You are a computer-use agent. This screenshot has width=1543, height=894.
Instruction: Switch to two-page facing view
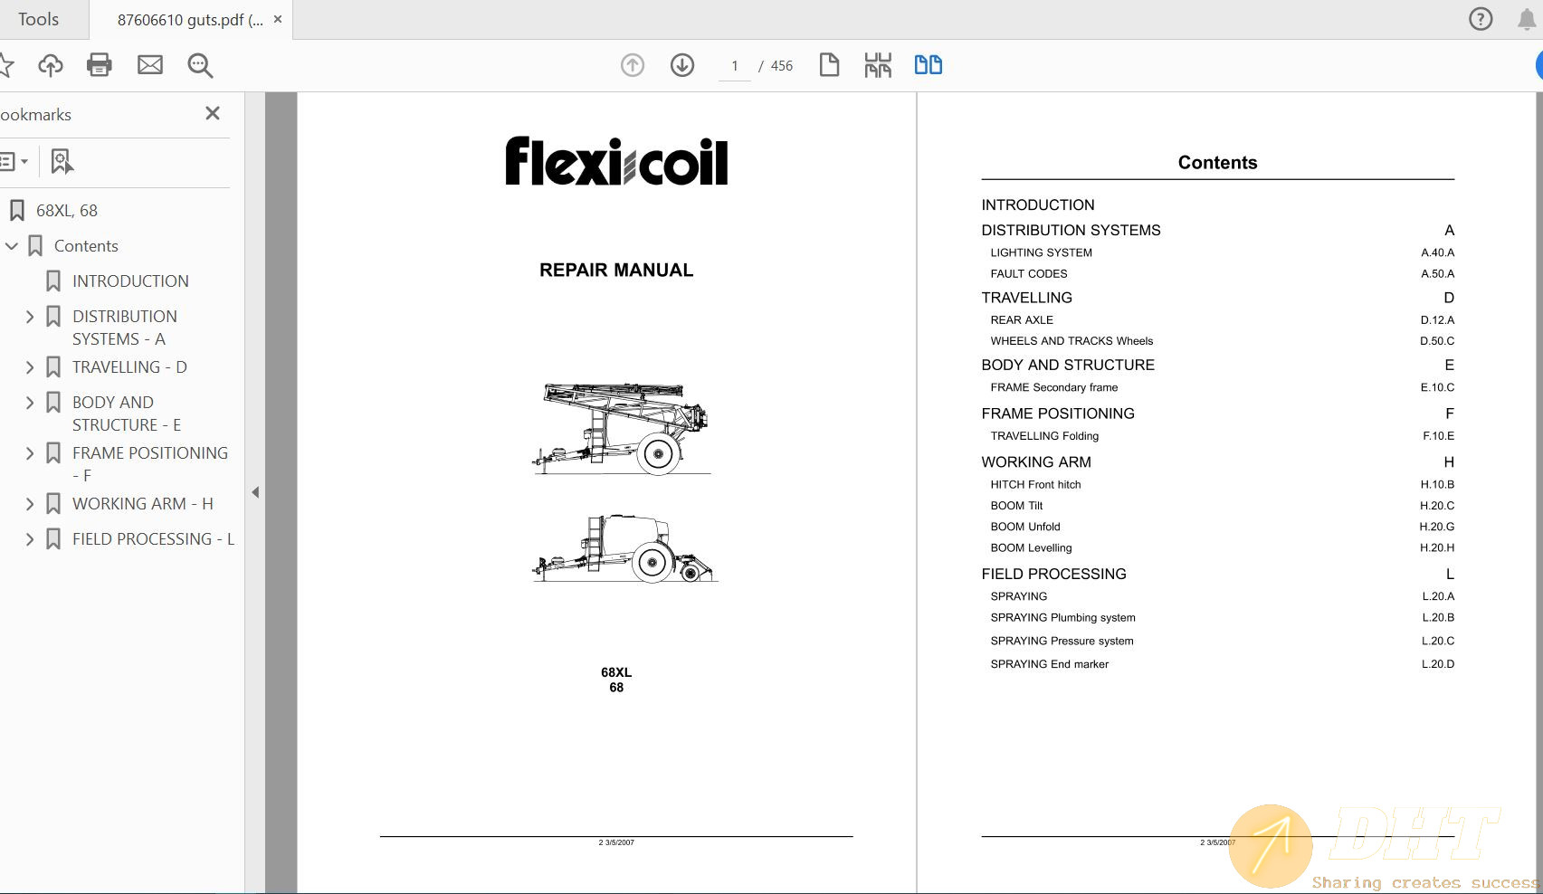click(928, 64)
